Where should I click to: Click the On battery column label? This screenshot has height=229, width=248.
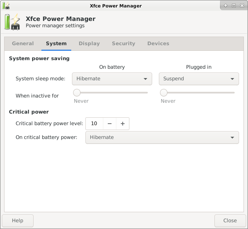112,67
